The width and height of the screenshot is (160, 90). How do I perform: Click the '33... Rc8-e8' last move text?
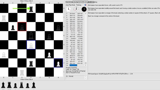69,76
